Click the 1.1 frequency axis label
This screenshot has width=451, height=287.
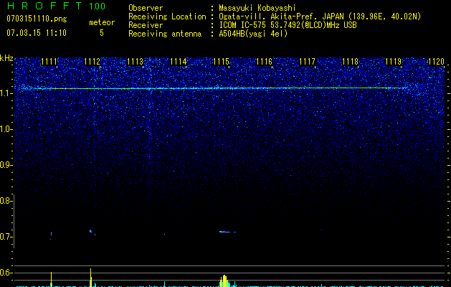click(6, 93)
